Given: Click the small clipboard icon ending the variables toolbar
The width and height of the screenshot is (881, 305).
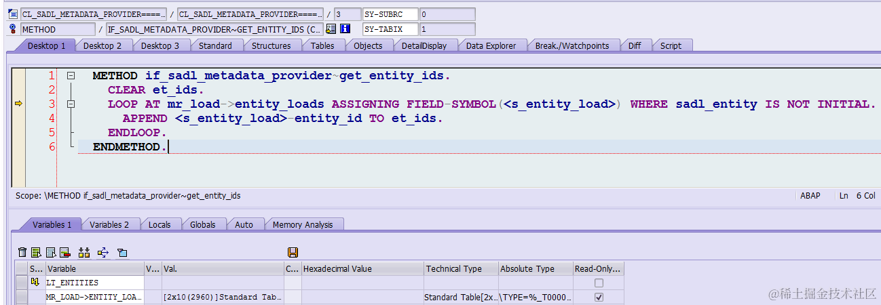Looking at the screenshot, I should point(122,253).
